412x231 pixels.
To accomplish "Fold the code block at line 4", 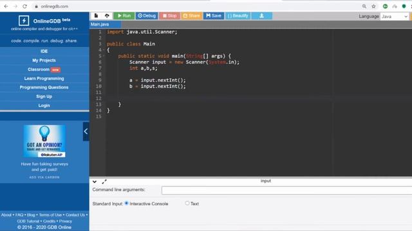I will [x=104, y=50].
